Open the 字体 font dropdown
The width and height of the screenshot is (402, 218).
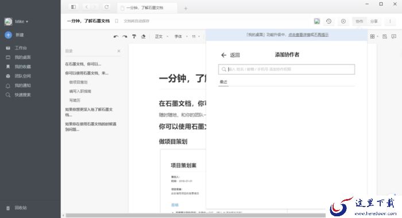[181, 37]
